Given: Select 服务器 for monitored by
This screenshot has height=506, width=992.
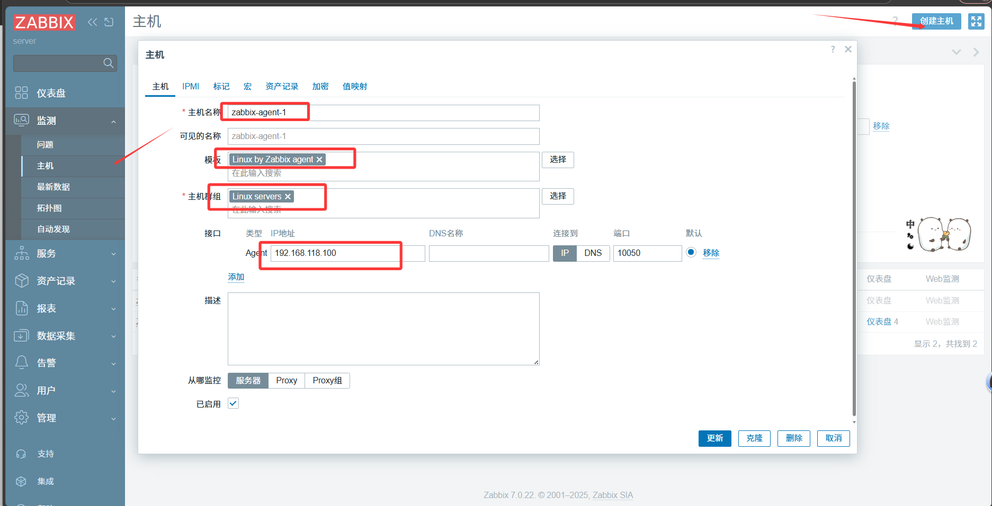Looking at the screenshot, I should pos(248,381).
